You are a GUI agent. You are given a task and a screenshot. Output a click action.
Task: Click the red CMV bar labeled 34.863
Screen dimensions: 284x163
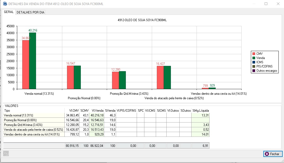pos(26,65)
